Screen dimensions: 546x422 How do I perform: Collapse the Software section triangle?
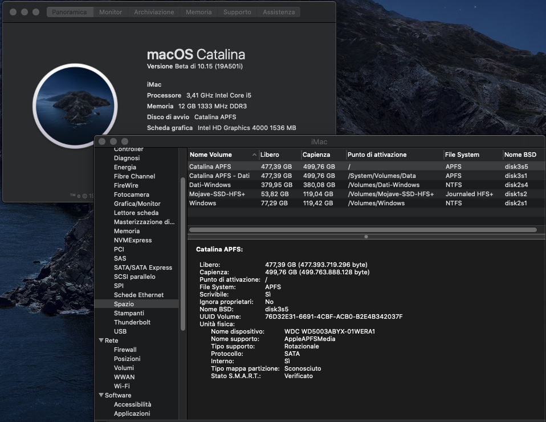(101, 395)
